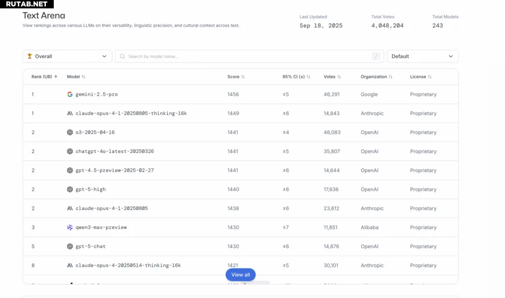
Task: Click the Organization column header
Action: (376, 76)
